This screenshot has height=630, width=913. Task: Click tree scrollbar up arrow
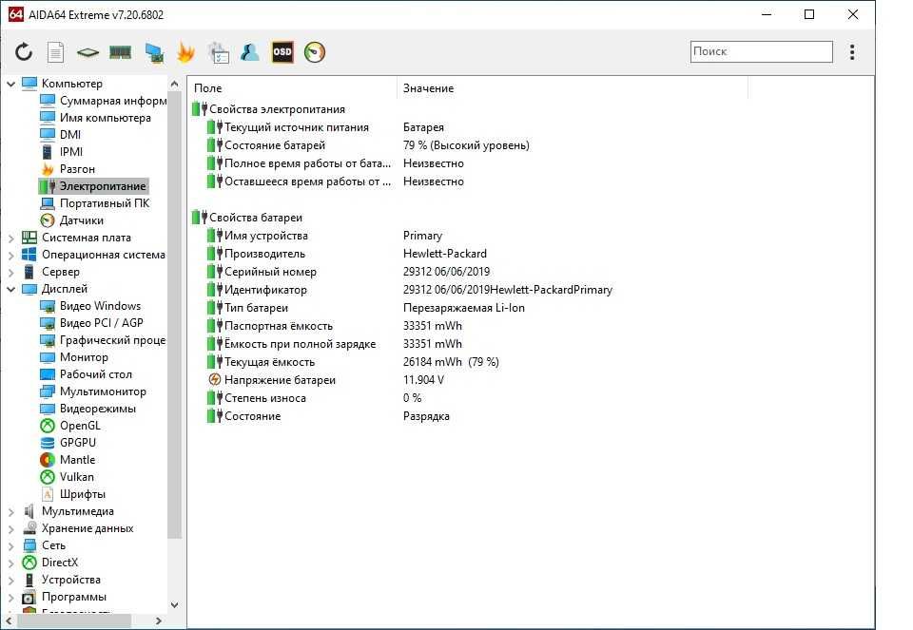coord(174,85)
